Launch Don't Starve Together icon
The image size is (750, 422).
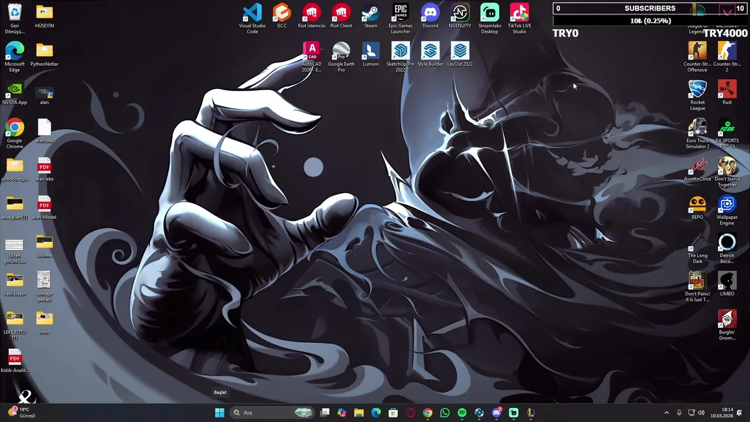(727, 172)
